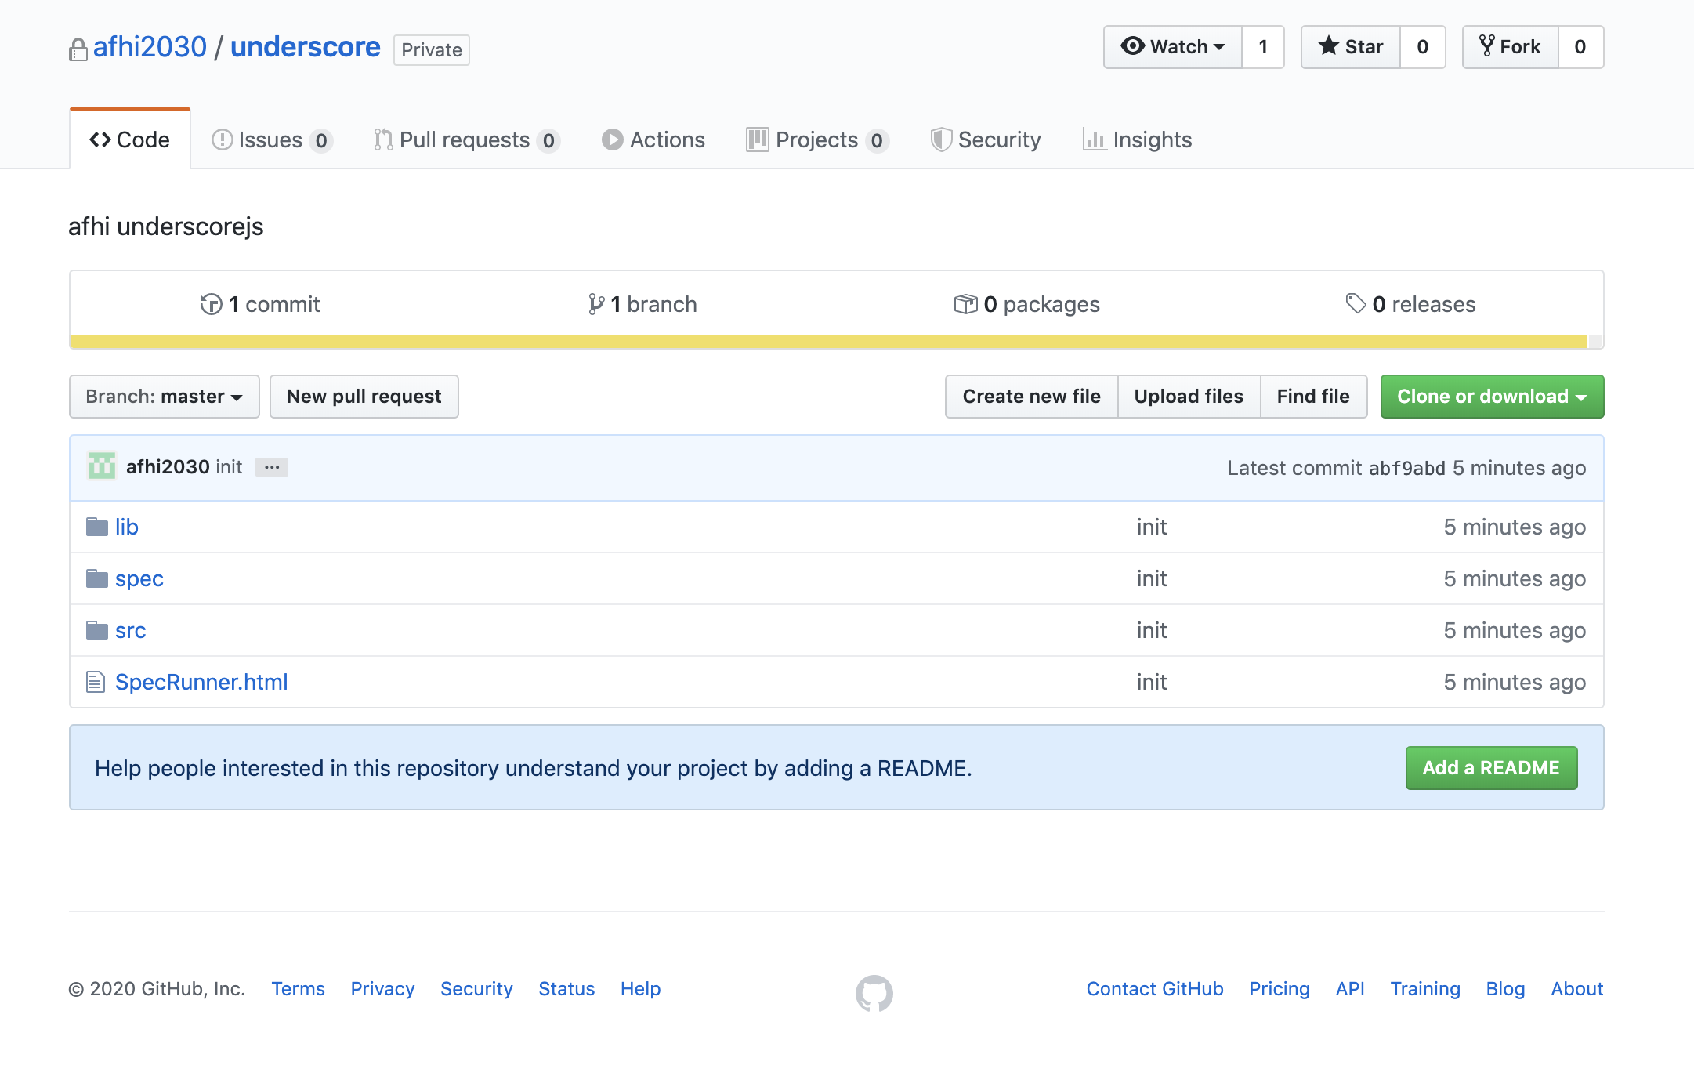Open the Help footer link
The image size is (1694, 1069).
tap(641, 989)
